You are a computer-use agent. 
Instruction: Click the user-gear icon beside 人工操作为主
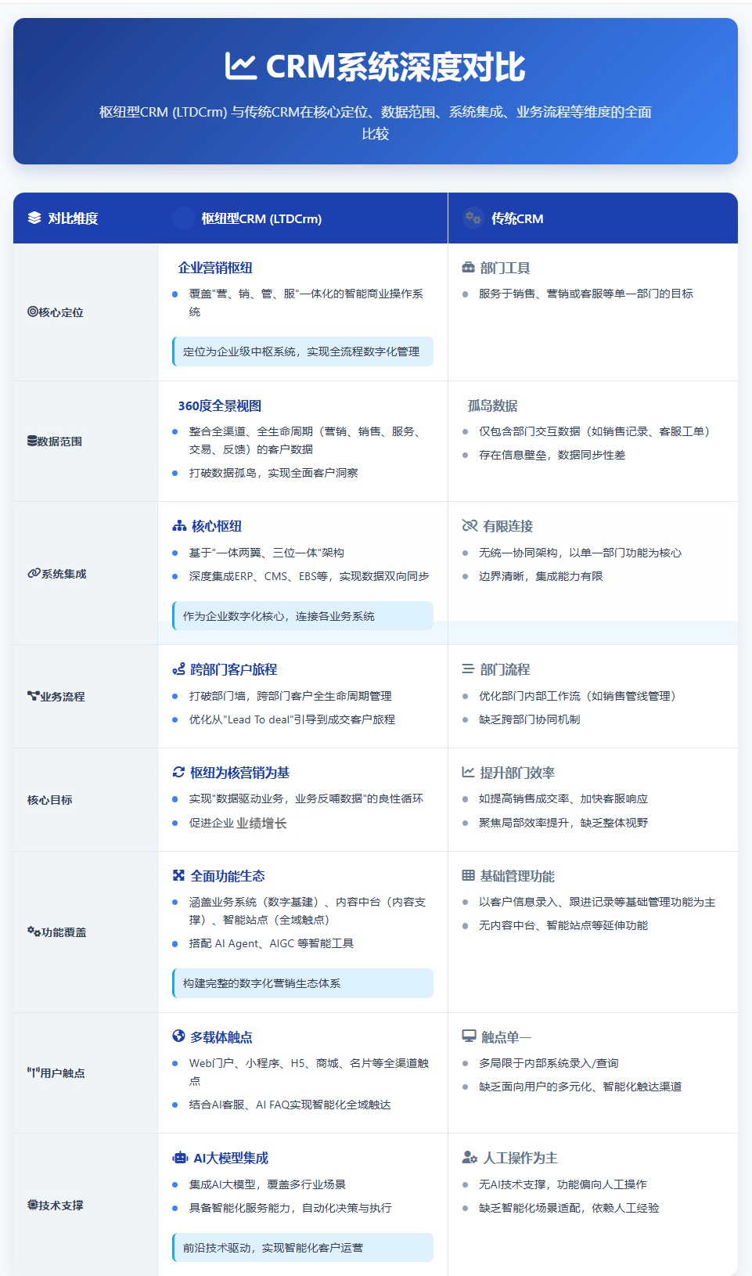click(470, 1158)
